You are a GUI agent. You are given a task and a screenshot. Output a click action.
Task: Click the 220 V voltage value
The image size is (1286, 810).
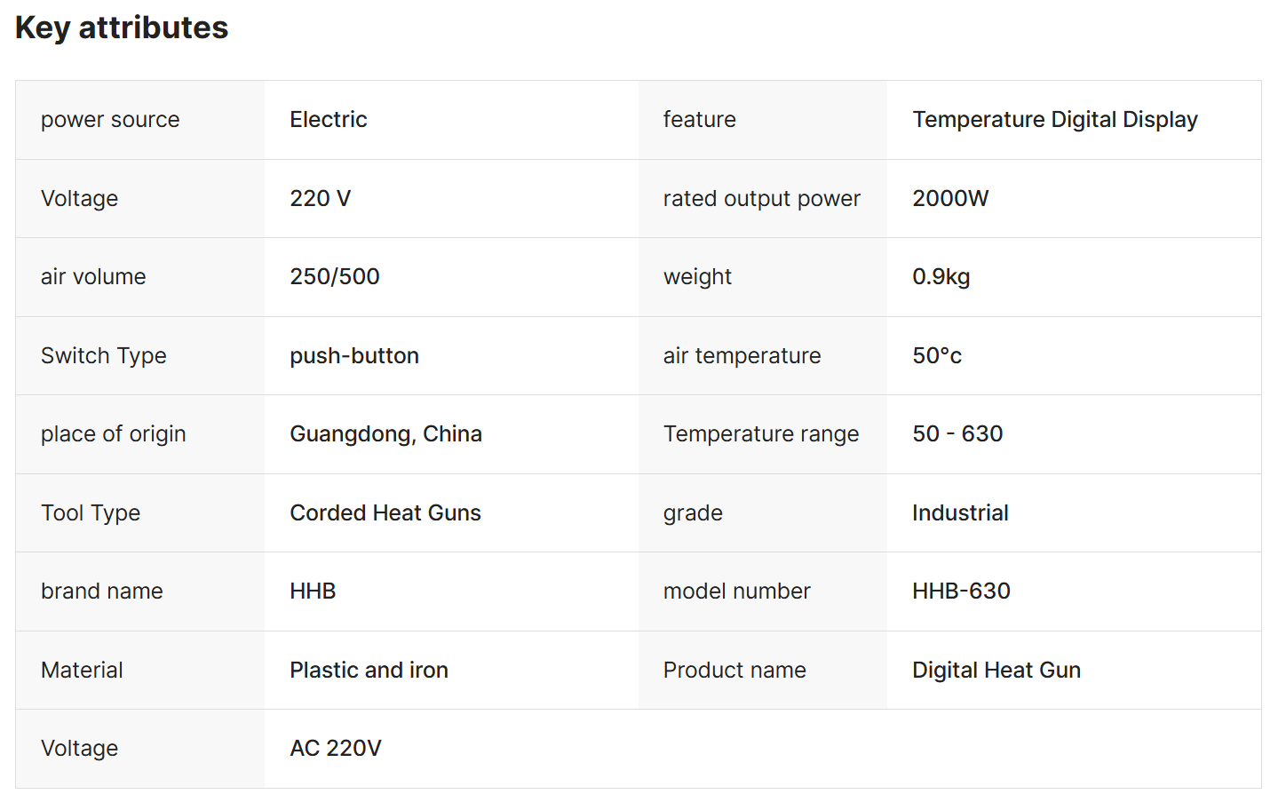coord(321,198)
